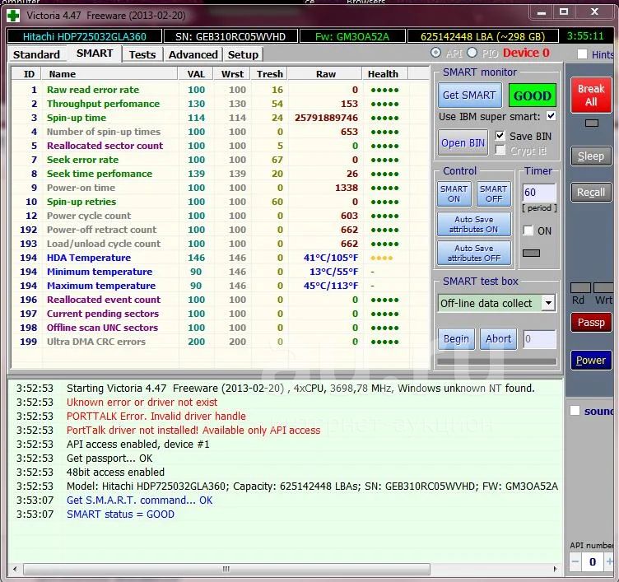Enable Auto Save attributes ON
Viewport: 619px width, 582px height.
click(474, 224)
